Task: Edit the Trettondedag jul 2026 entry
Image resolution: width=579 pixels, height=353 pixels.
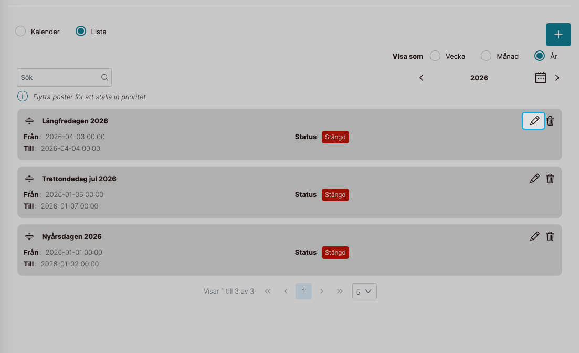Action: [x=534, y=179]
